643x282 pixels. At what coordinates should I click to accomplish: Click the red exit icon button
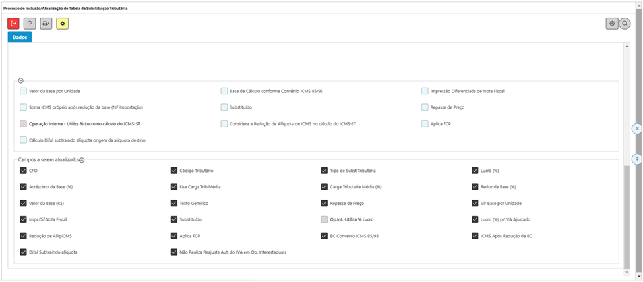pos(13,23)
